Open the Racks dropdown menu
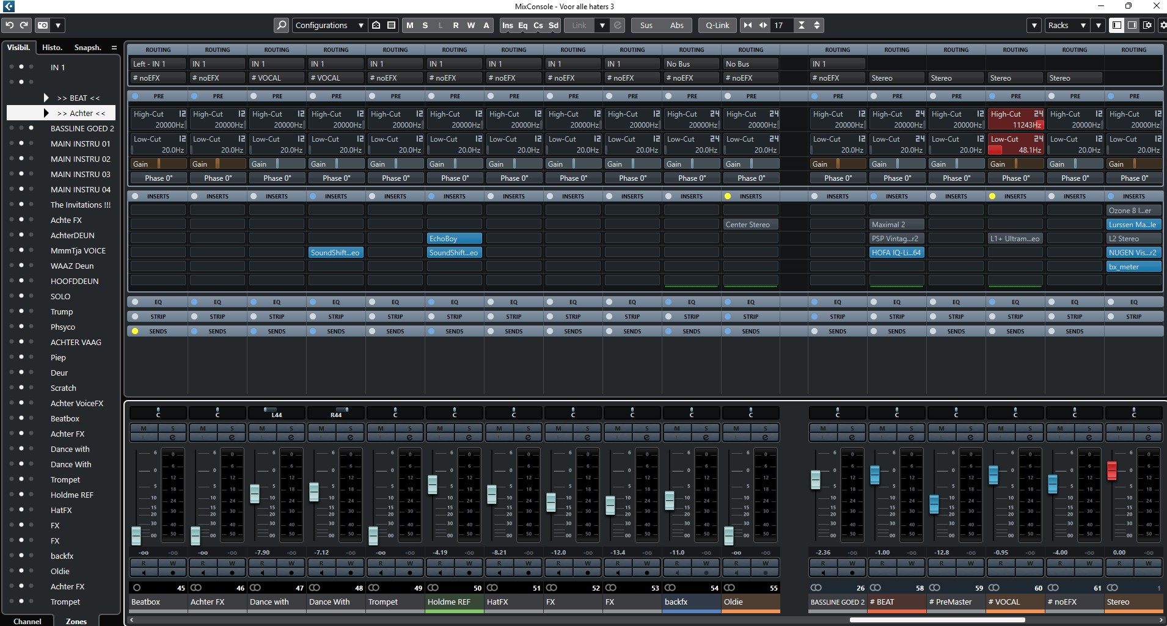The width and height of the screenshot is (1167, 626). pyautogui.click(x=1067, y=25)
